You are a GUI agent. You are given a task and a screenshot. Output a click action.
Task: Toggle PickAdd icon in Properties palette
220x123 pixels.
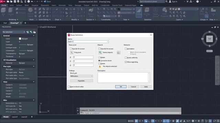coord(27,32)
